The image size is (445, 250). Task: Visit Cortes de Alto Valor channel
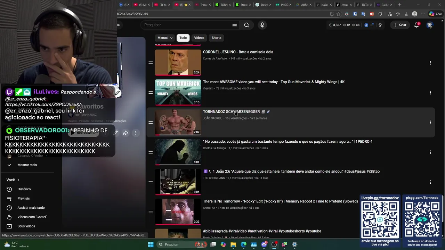(215, 59)
